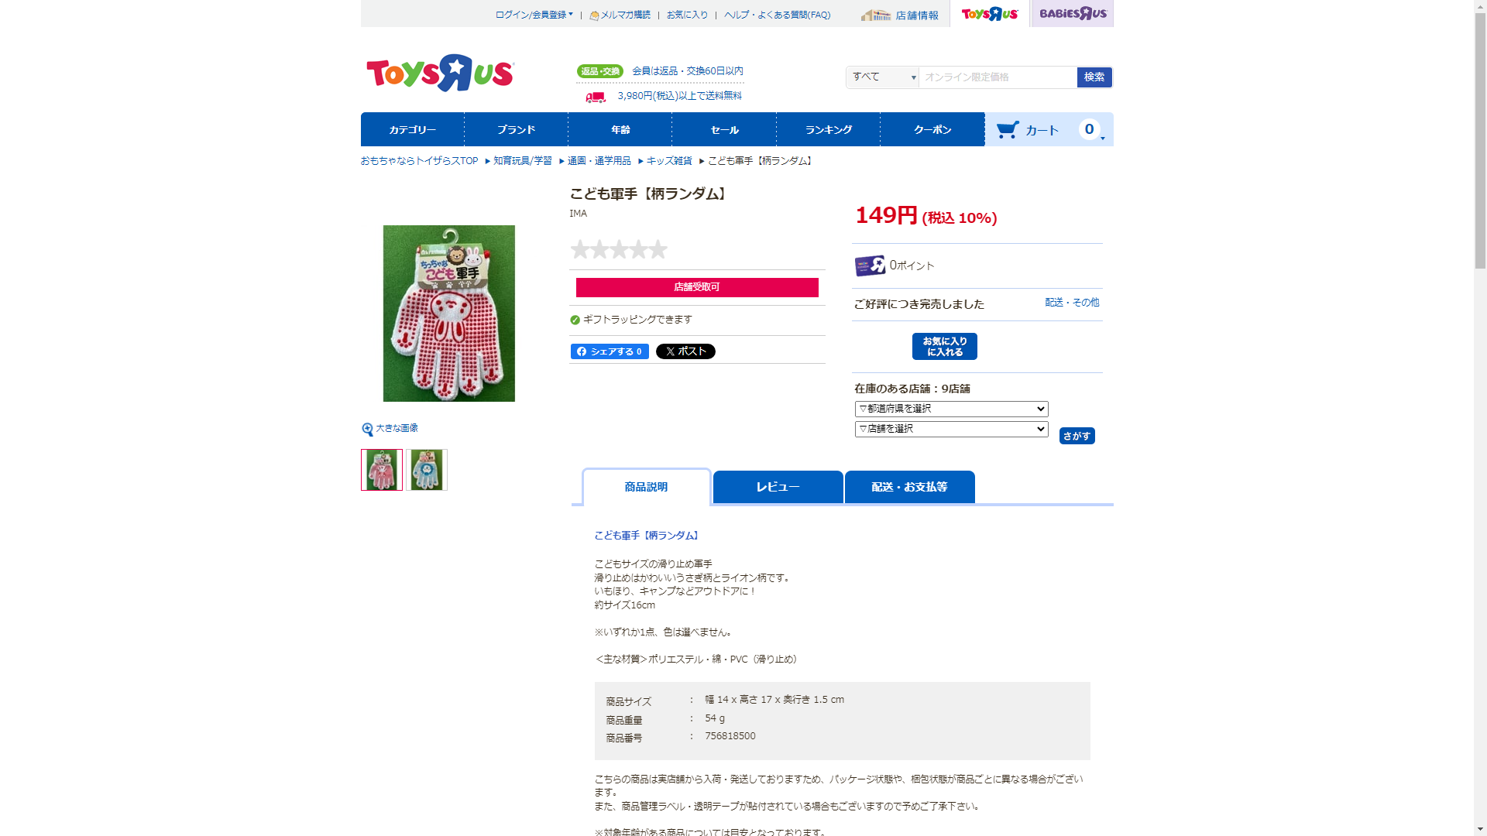Viewport: 1487px width, 836px height.
Task: Expand the ログイン/会員登録 menu
Action: pyautogui.click(x=534, y=15)
